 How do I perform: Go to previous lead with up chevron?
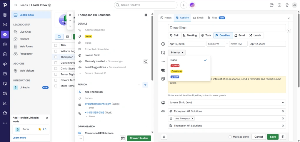[x=70, y=21]
